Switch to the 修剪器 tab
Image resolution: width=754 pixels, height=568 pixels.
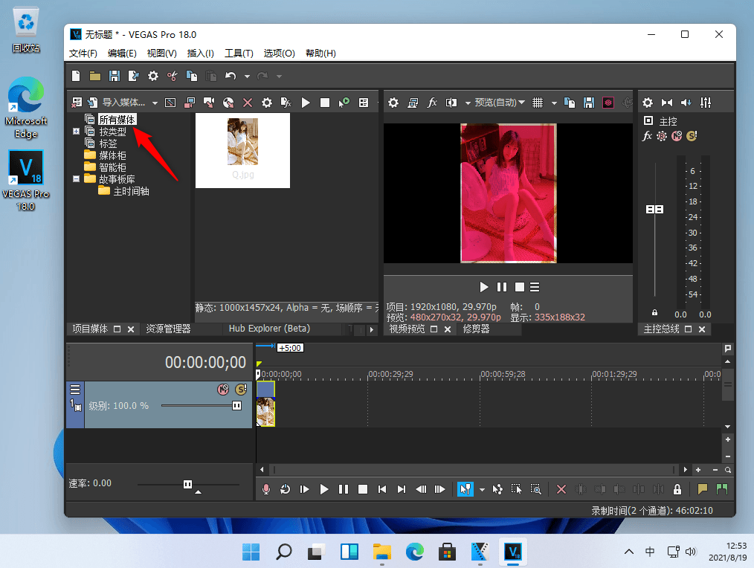tap(476, 329)
